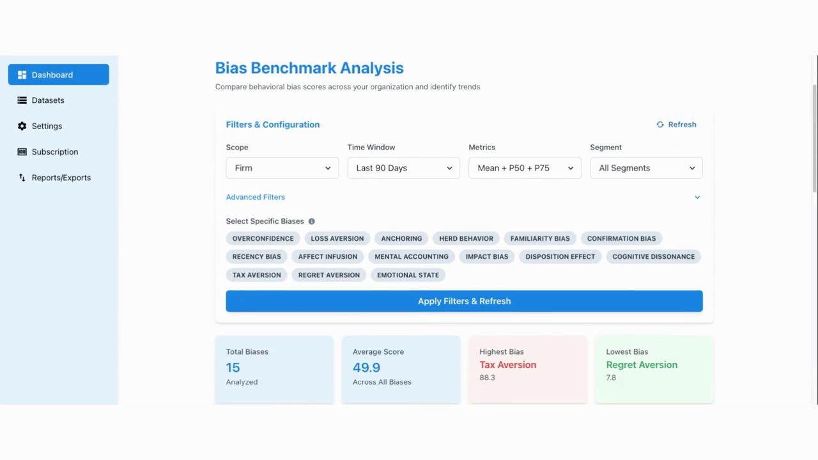This screenshot has height=460, width=818.
Task: Click the Bias Benchmark Analysis heading
Action: click(x=309, y=68)
